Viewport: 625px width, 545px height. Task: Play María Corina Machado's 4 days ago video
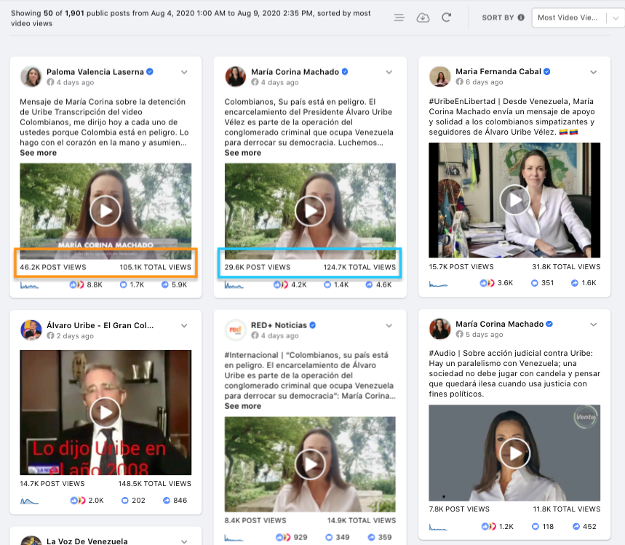(310, 211)
